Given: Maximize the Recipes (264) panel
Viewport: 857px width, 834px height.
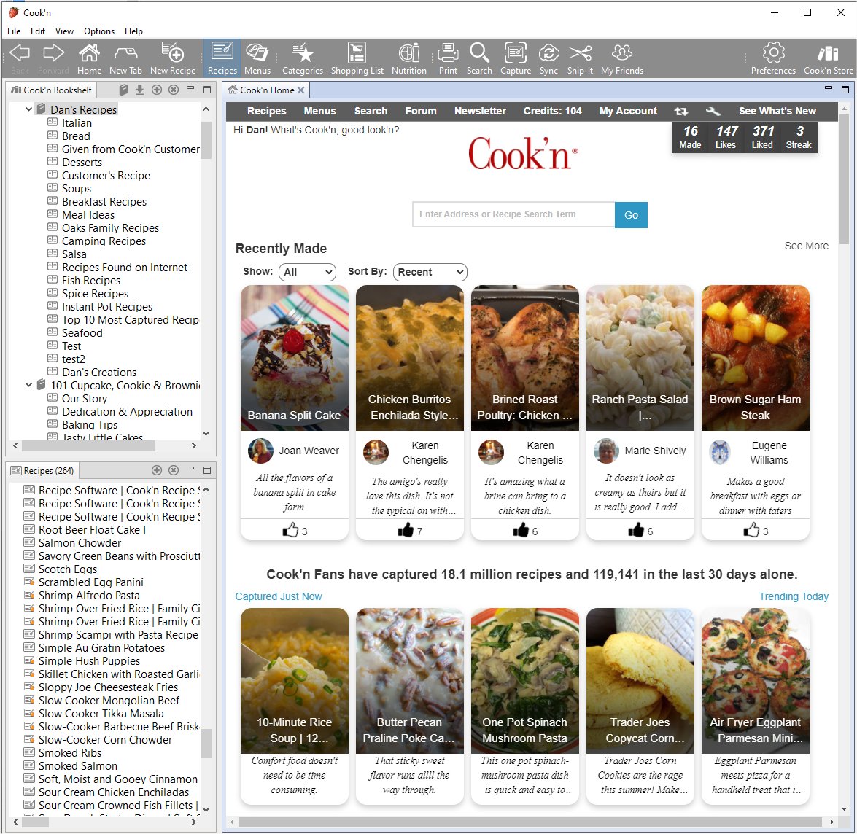Looking at the screenshot, I should click(207, 470).
